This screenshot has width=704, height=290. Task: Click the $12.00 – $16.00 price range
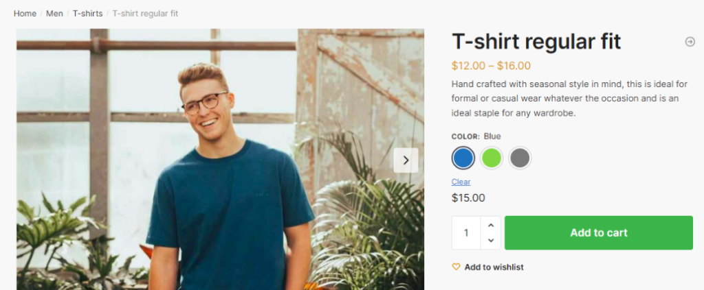[491, 66]
